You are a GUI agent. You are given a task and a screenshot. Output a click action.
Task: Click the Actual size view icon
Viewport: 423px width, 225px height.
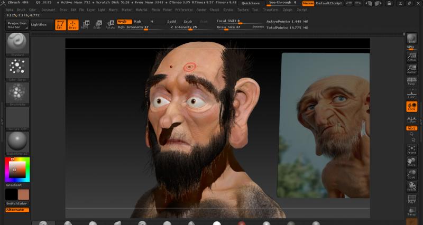pyautogui.click(x=412, y=57)
